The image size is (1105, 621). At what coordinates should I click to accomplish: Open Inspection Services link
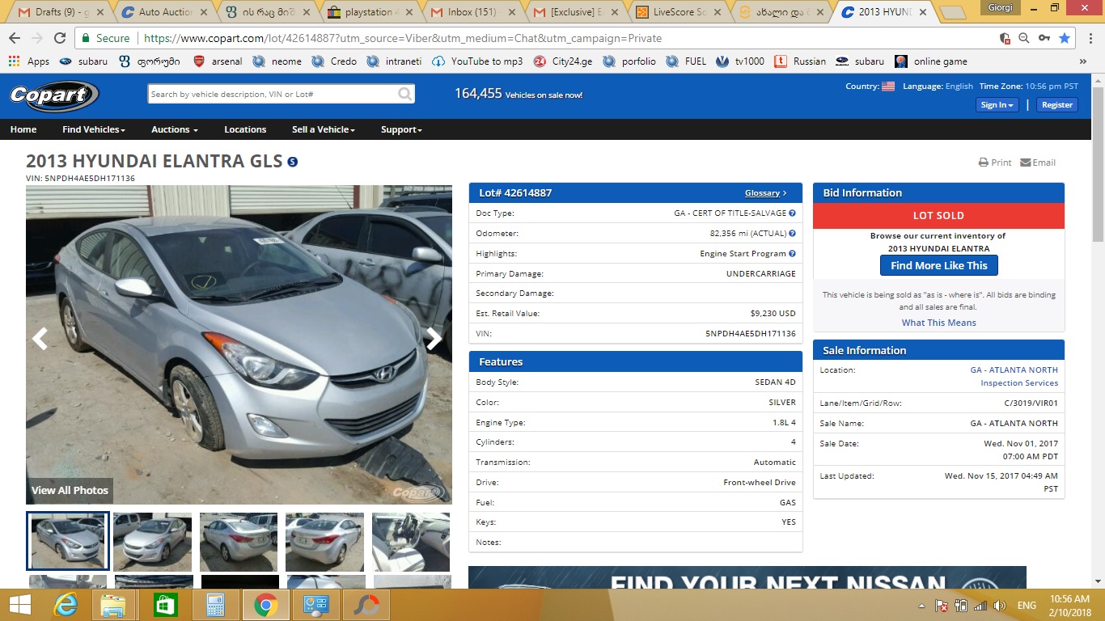(1019, 383)
